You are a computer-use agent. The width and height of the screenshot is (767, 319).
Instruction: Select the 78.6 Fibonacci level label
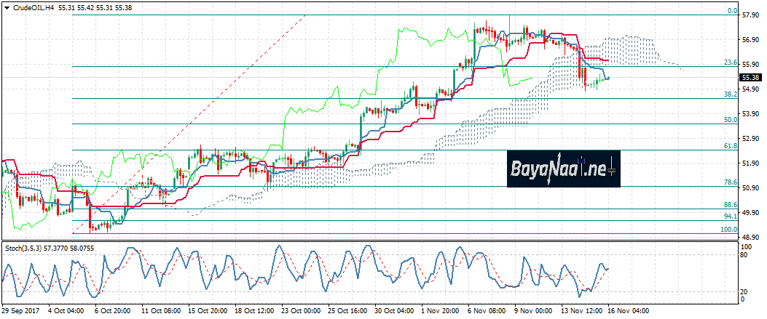coord(731,182)
